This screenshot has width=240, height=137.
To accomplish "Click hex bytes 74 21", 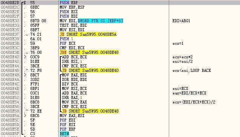I will [x=36, y=34].
